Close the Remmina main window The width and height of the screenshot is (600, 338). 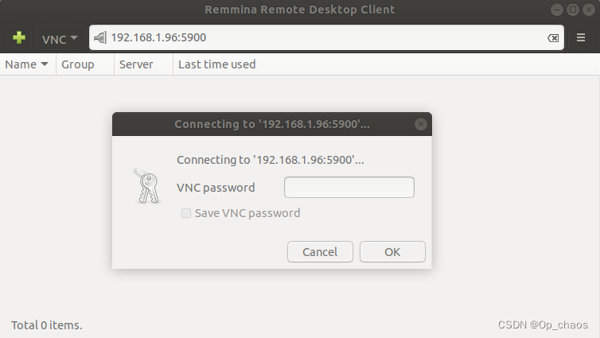[x=589, y=10]
